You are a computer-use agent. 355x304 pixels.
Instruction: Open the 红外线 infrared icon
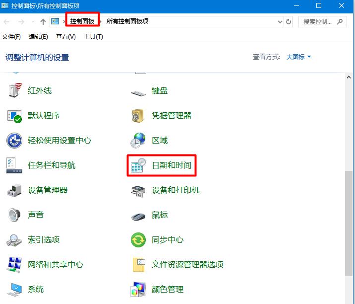point(15,90)
